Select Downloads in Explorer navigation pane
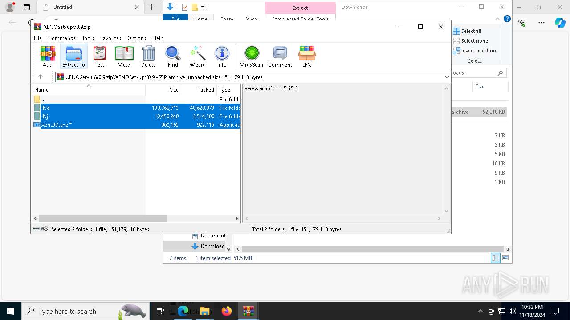The height and width of the screenshot is (320, 570). tap(208, 246)
